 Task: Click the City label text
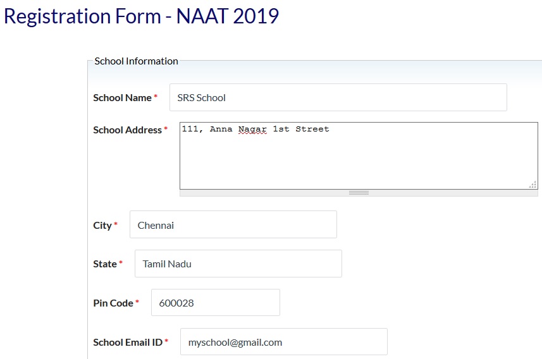click(x=102, y=225)
